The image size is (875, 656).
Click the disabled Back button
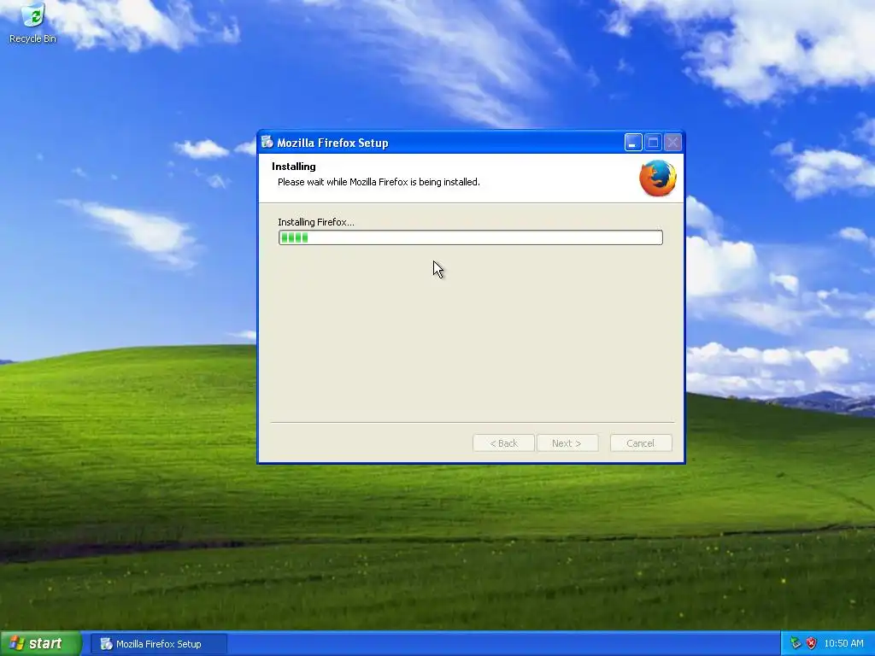click(503, 443)
